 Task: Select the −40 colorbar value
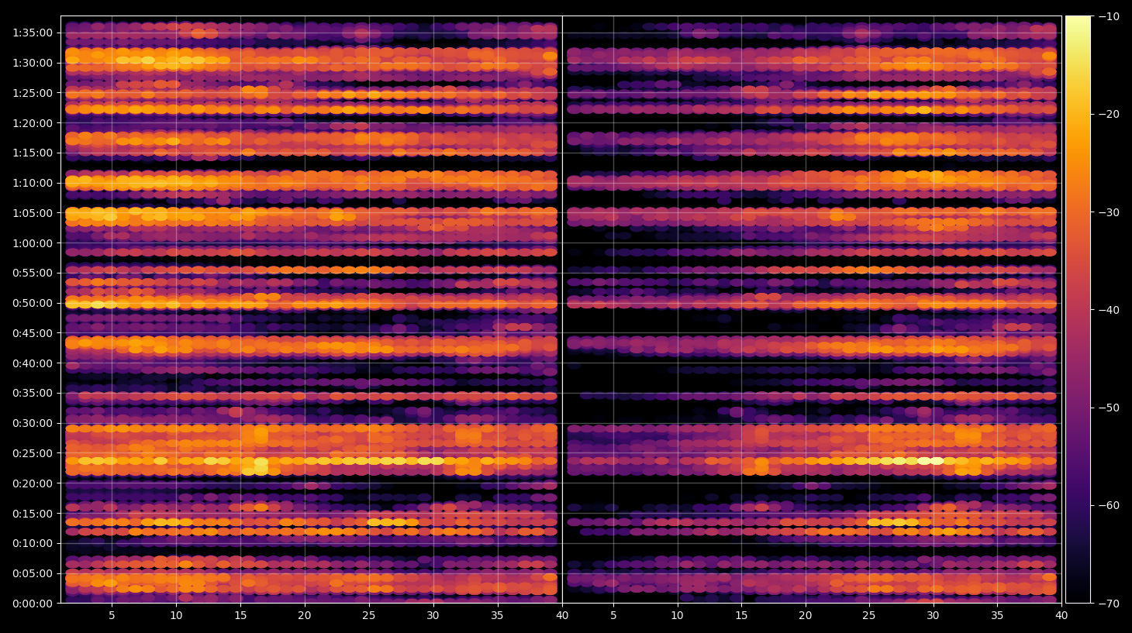(x=1110, y=310)
